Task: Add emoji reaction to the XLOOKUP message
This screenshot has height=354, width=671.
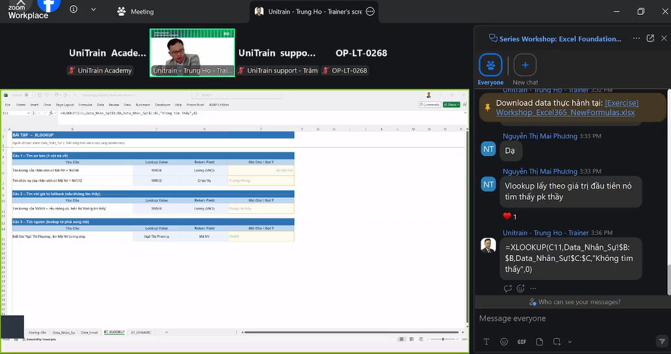Action: 520,288
